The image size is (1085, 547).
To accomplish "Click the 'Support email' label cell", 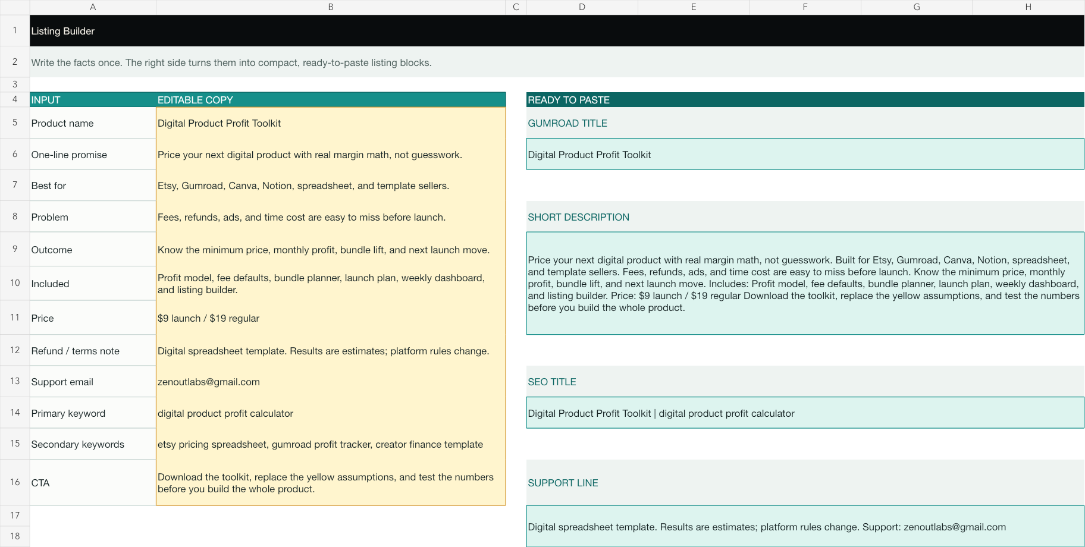I will coord(93,382).
